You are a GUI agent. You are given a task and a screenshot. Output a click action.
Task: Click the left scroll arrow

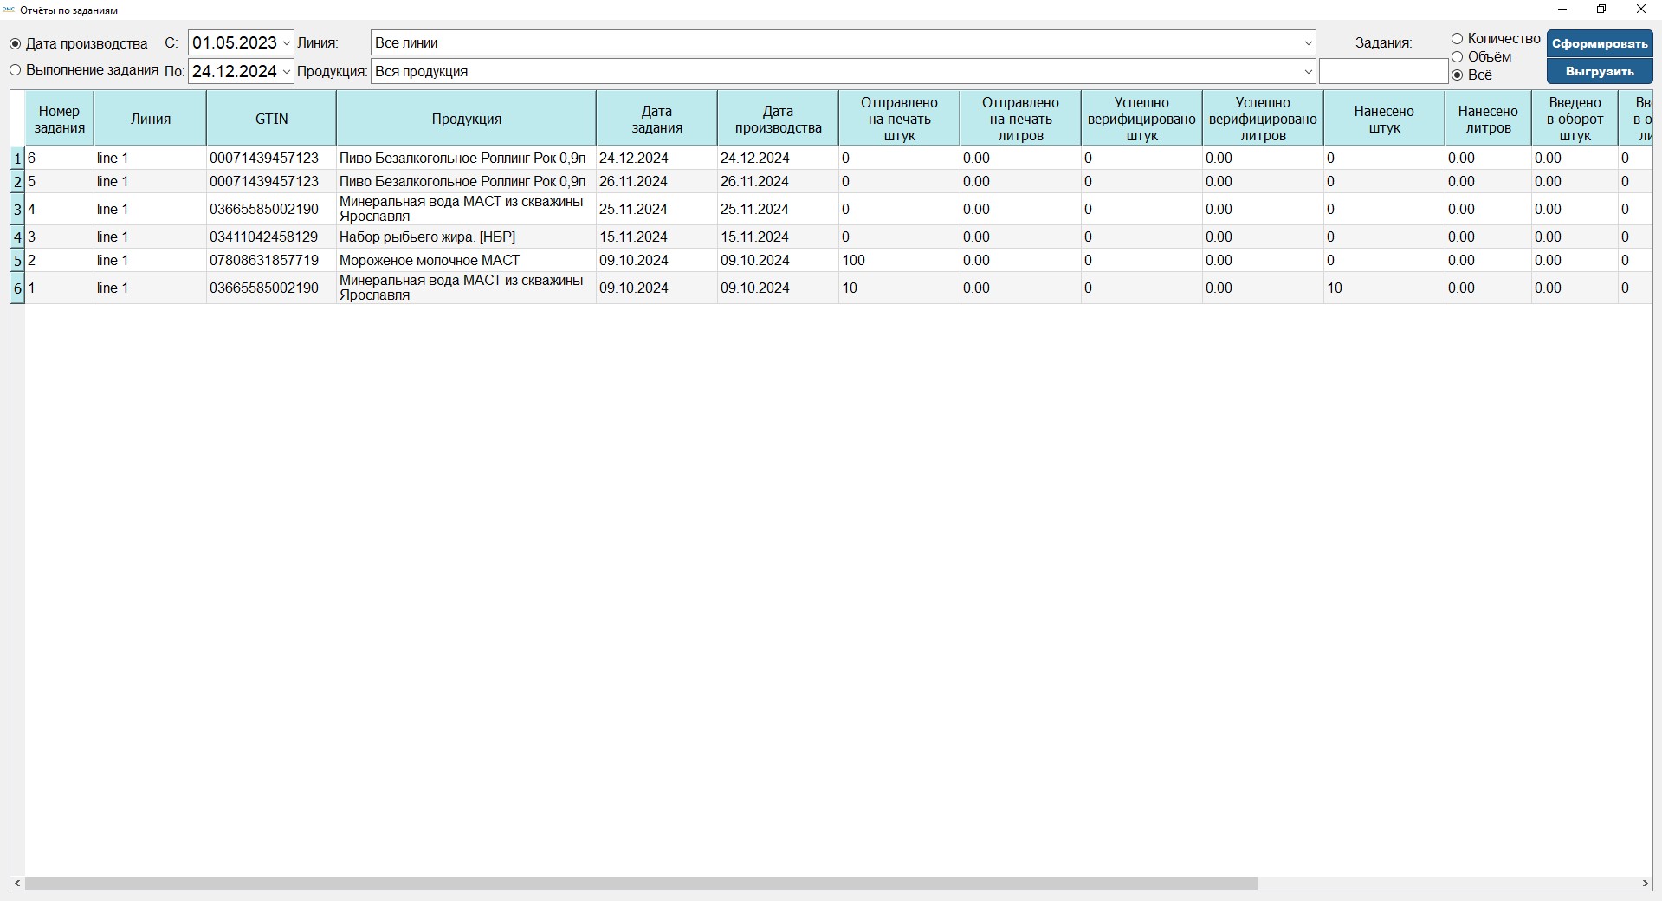point(17,884)
